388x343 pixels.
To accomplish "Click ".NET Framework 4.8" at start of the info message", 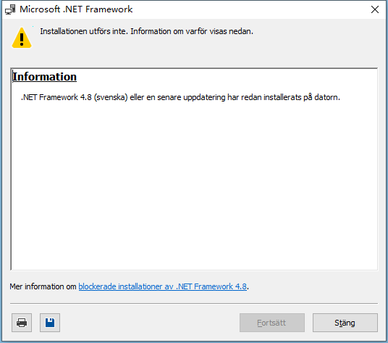I will (x=56, y=97).
